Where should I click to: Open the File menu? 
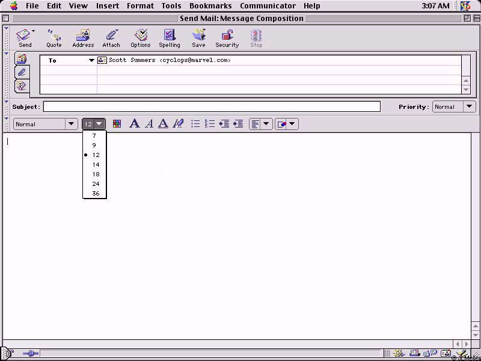tap(32, 6)
